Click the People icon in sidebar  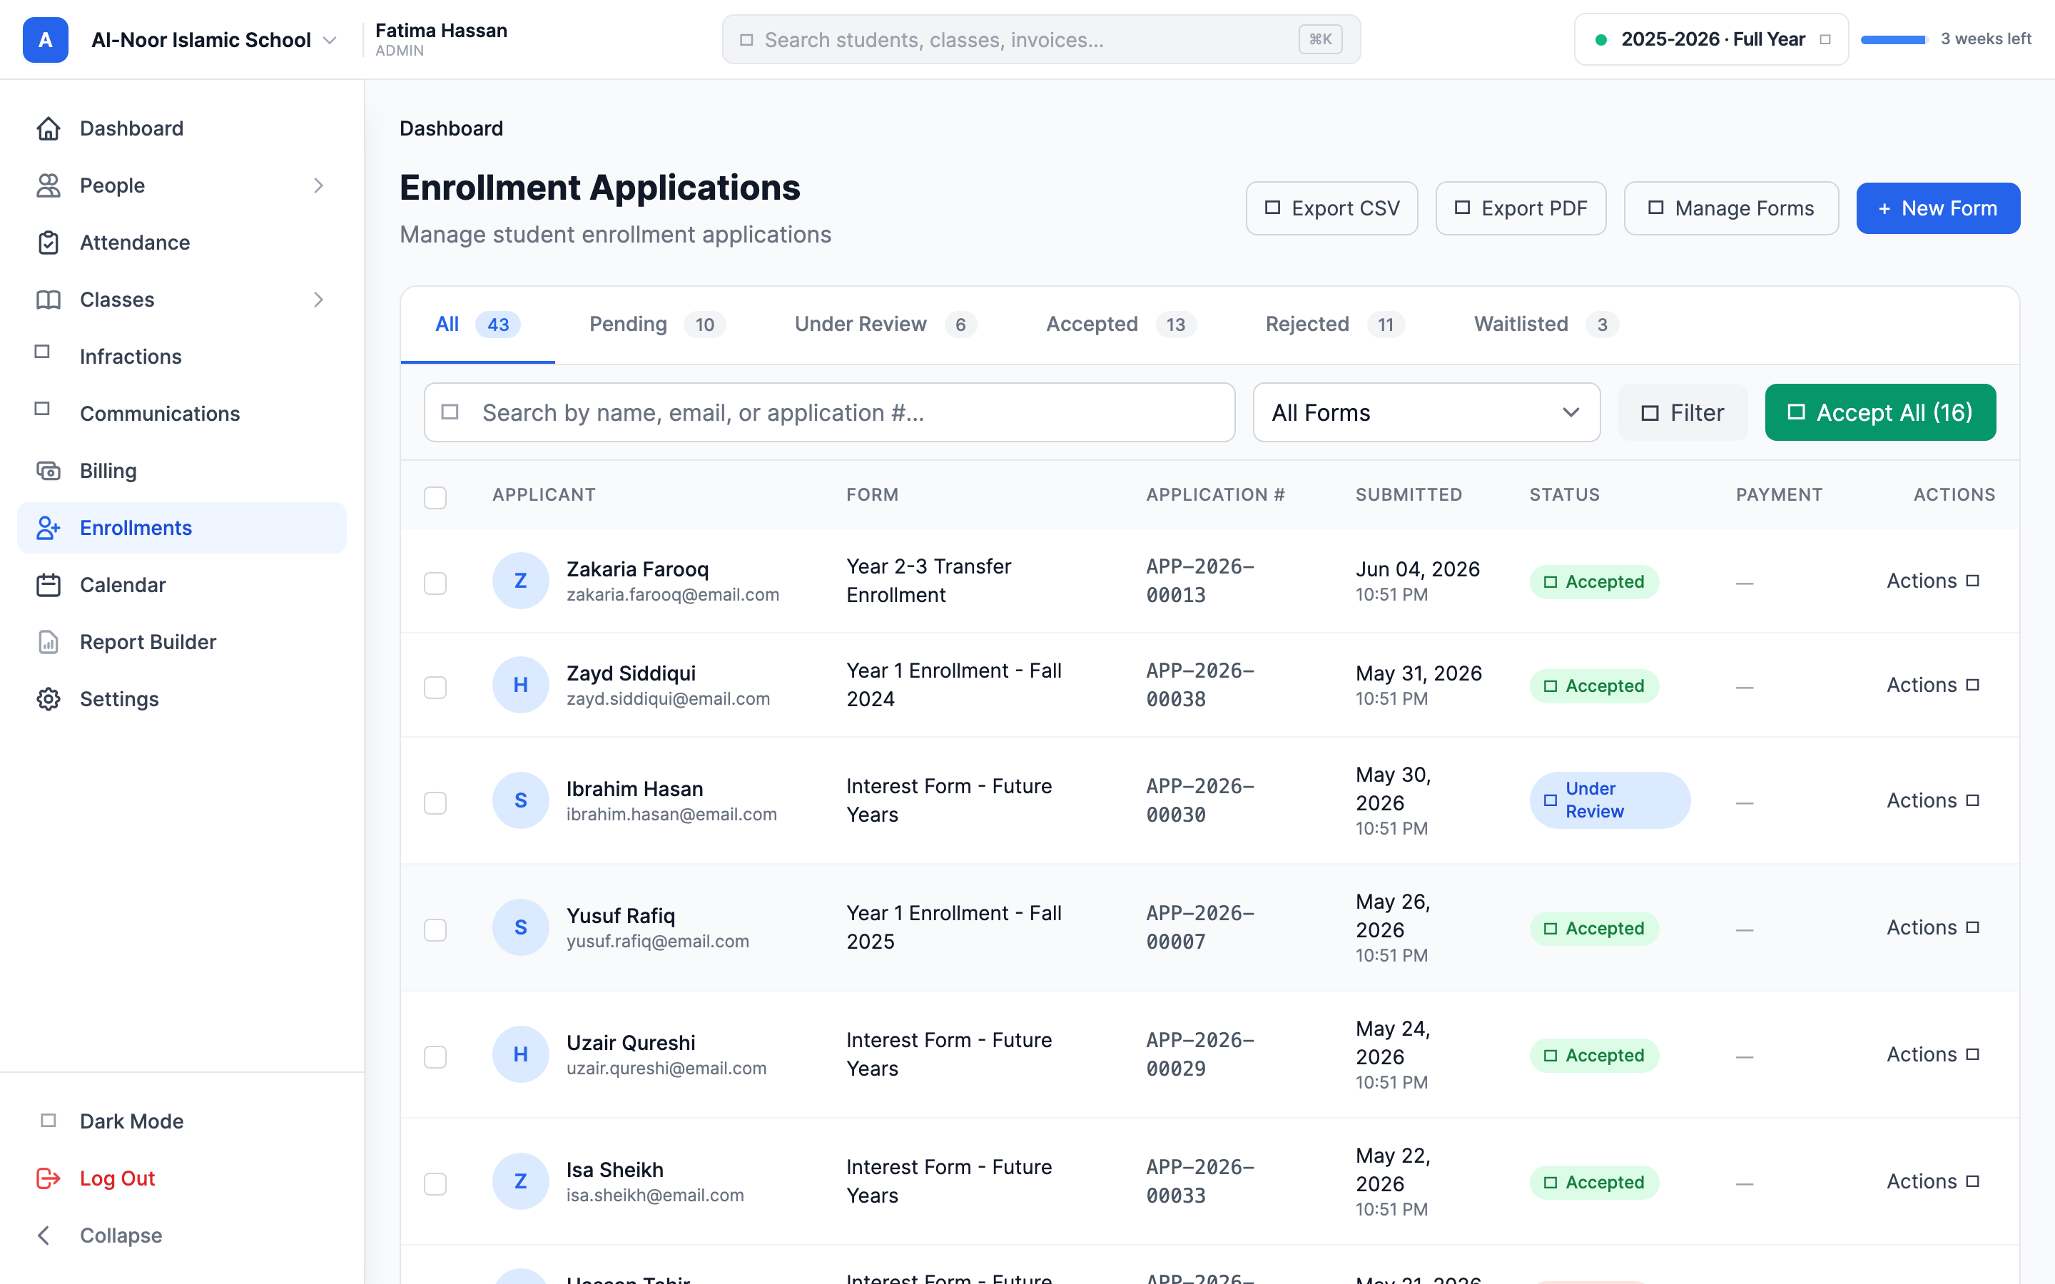tap(49, 185)
